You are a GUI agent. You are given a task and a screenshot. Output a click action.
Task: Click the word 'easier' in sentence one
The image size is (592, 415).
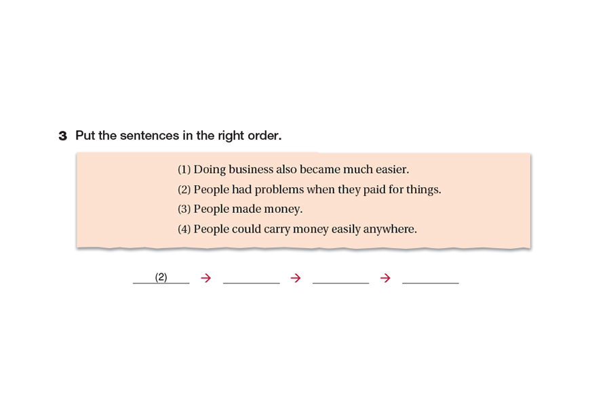pos(392,170)
